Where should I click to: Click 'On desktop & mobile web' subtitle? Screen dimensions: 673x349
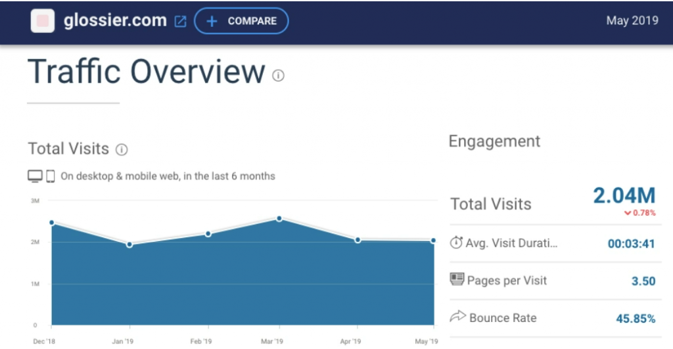(x=168, y=176)
